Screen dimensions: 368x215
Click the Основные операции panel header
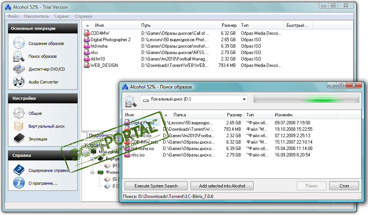click(x=43, y=28)
